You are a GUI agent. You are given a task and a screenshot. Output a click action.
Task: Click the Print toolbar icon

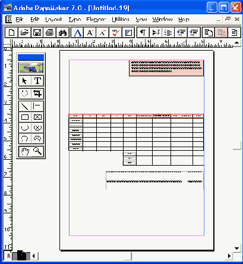click(50, 32)
